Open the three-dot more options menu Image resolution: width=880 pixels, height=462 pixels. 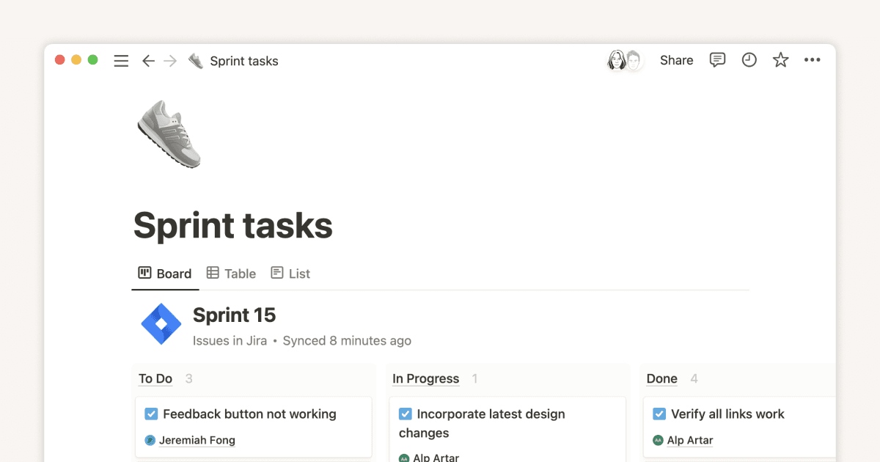tap(812, 60)
